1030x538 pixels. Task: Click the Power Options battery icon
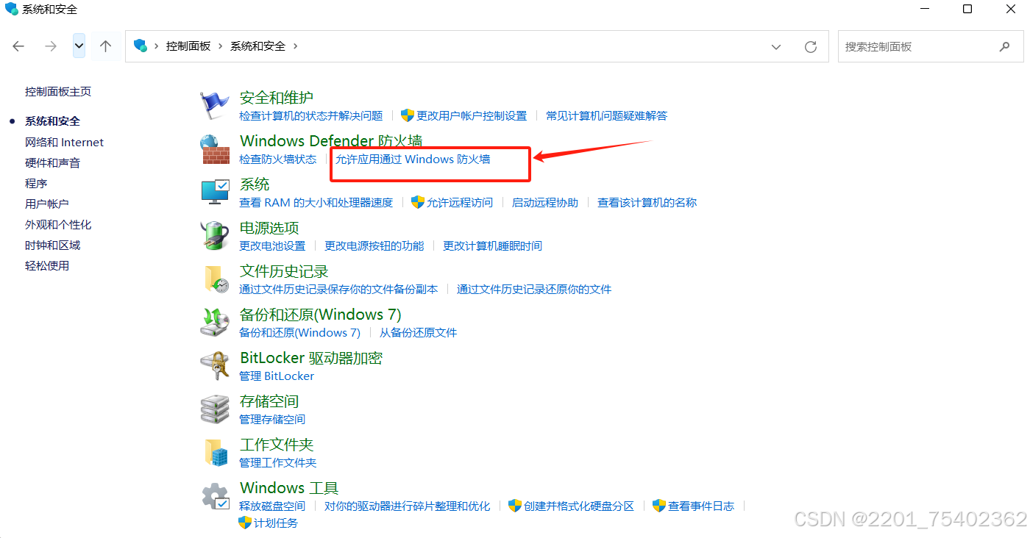[215, 236]
